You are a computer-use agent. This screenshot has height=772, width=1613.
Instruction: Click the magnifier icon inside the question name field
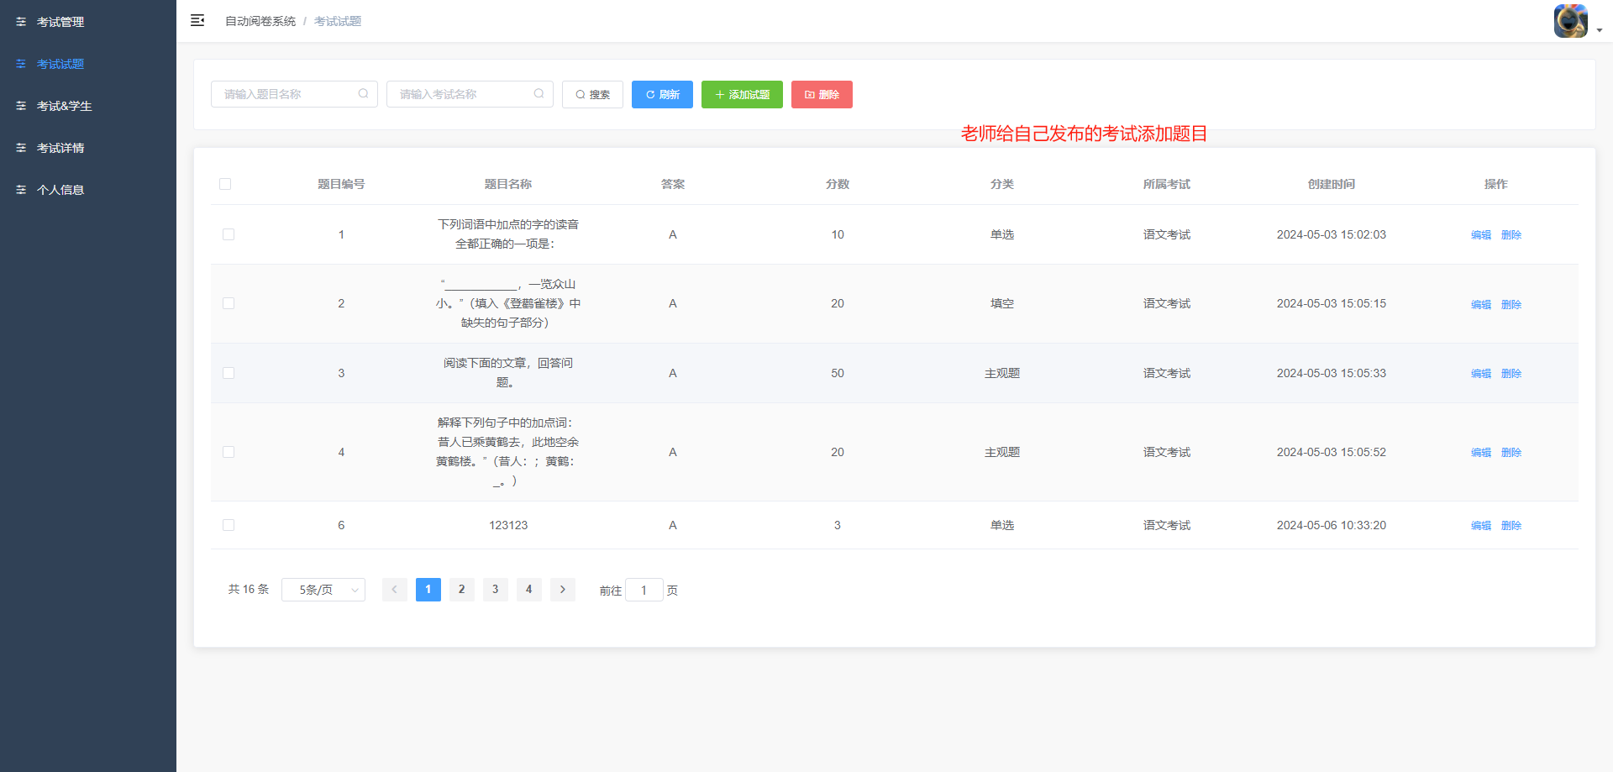pyautogui.click(x=363, y=93)
